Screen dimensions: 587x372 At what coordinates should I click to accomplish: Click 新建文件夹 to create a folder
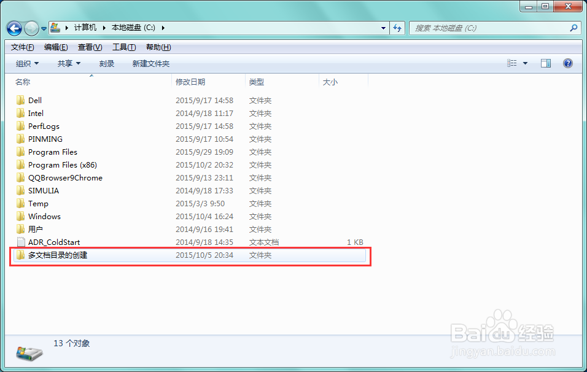click(x=151, y=64)
